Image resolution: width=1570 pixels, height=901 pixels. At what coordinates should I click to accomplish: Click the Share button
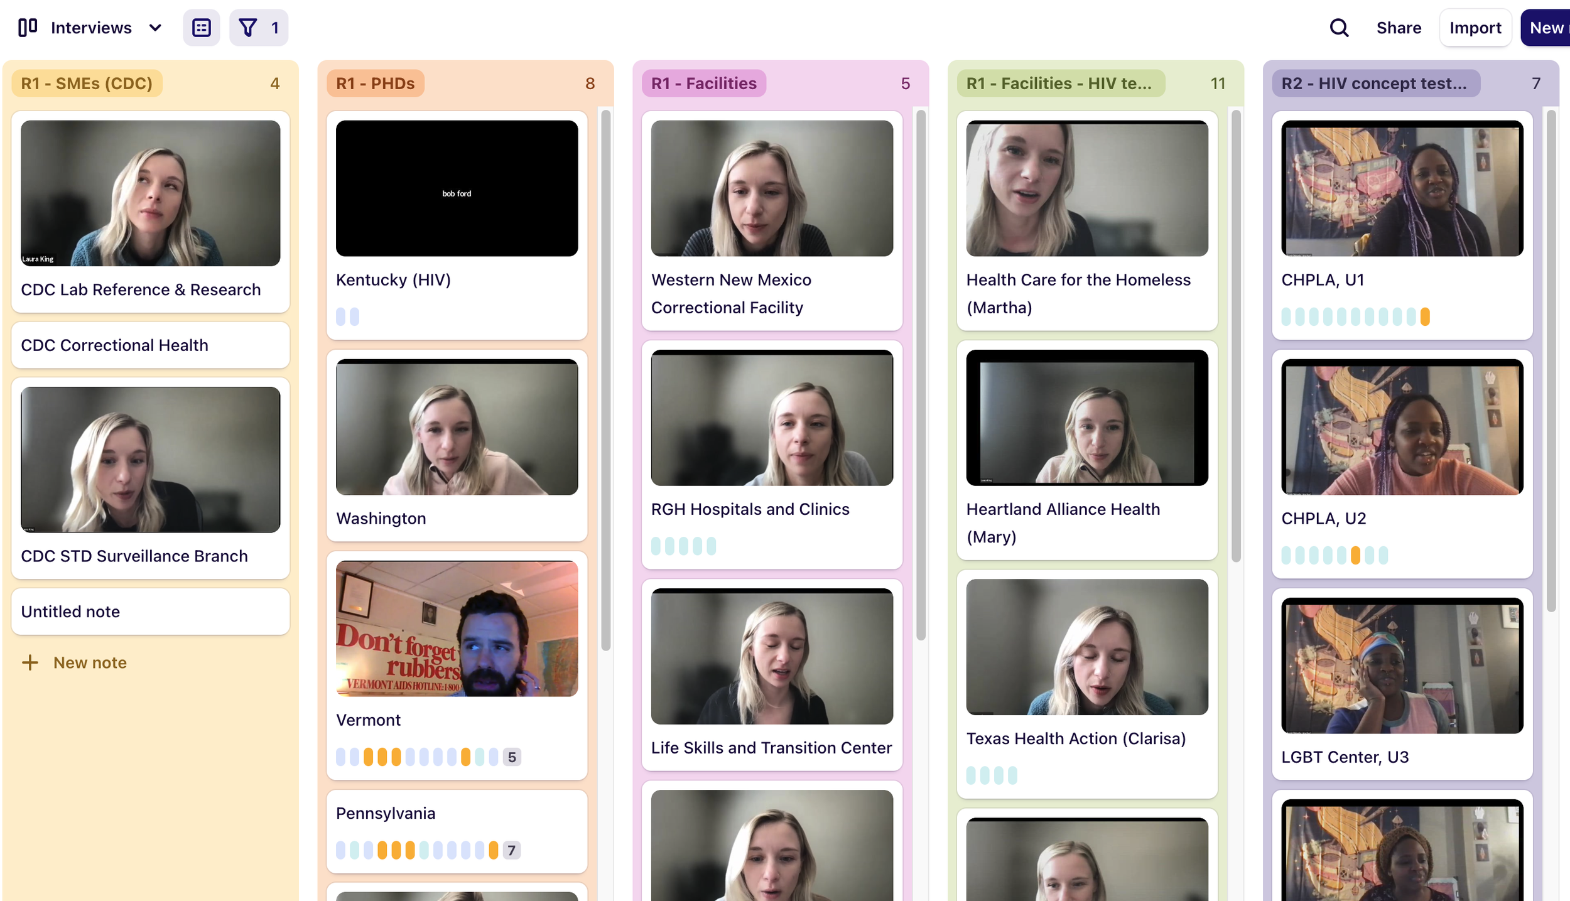[1399, 28]
